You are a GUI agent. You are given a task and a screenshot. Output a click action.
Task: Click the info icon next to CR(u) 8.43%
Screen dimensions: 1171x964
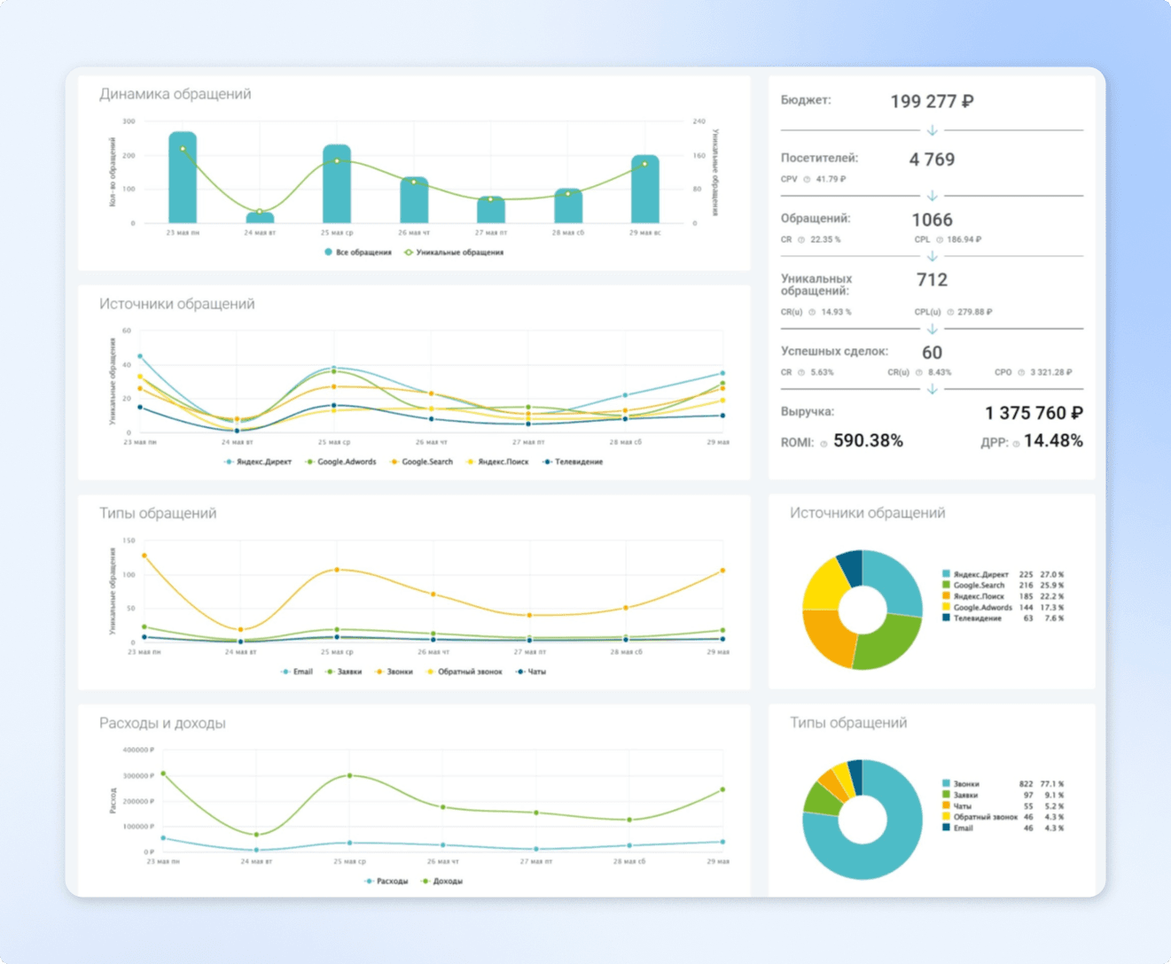coord(919,373)
